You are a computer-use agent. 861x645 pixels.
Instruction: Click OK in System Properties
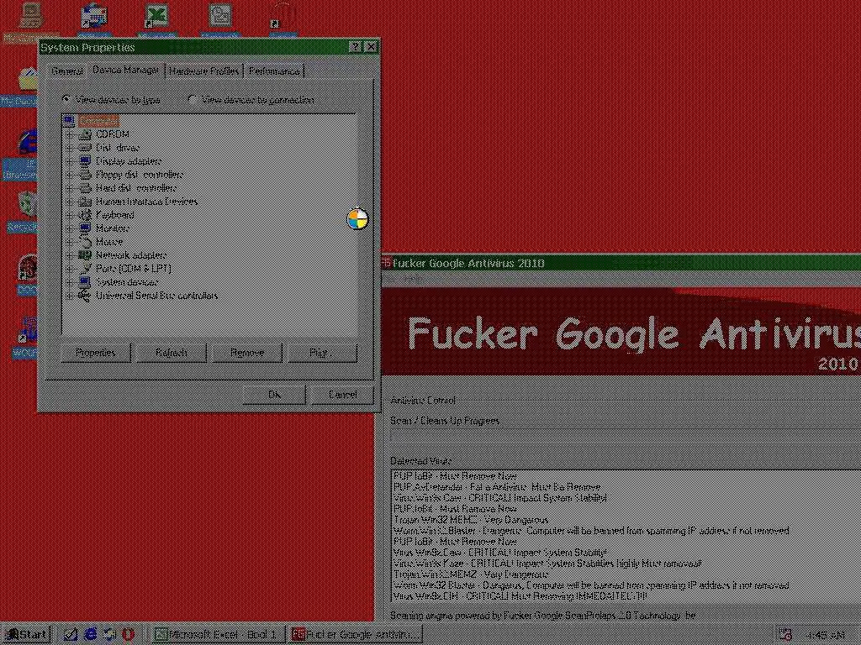click(x=274, y=395)
